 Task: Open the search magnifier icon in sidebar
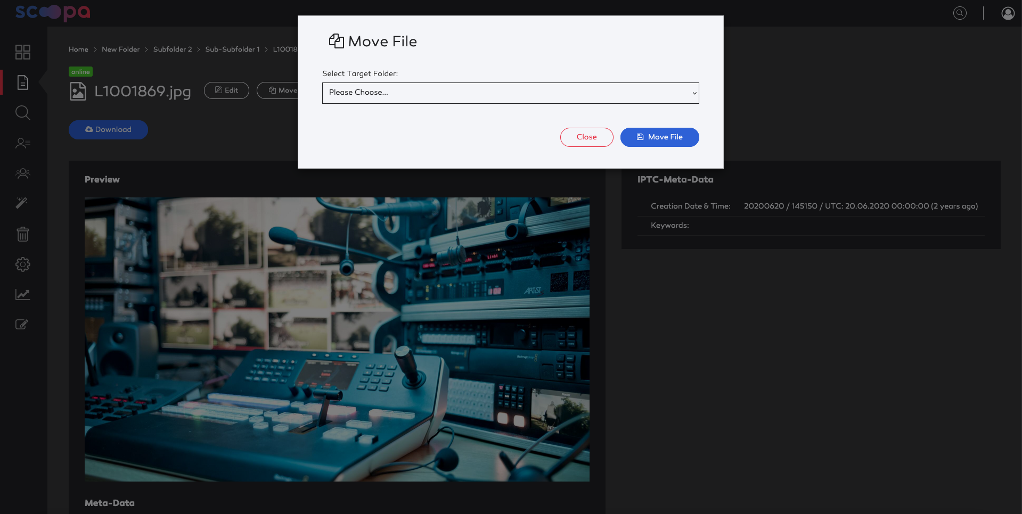click(x=23, y=113)
